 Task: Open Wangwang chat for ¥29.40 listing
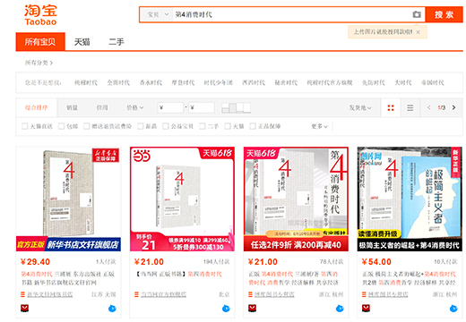pos(112,309)
